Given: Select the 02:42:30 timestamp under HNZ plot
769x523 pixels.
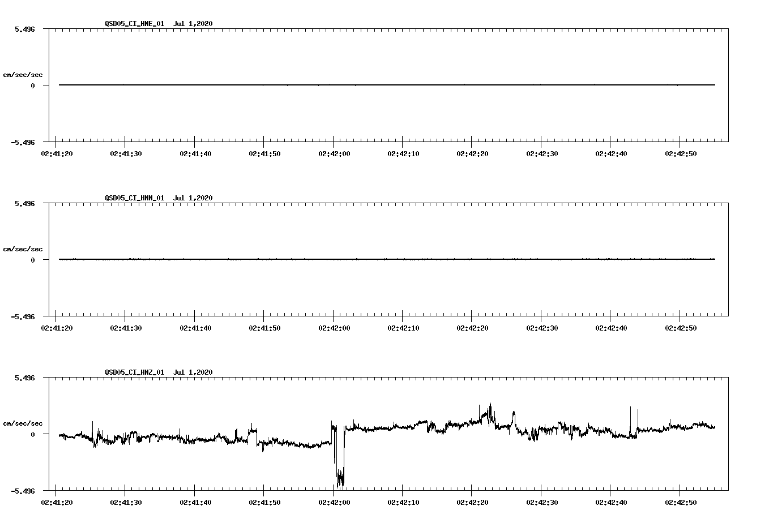Looking at the screenshot, I should [x=542, y=502].
